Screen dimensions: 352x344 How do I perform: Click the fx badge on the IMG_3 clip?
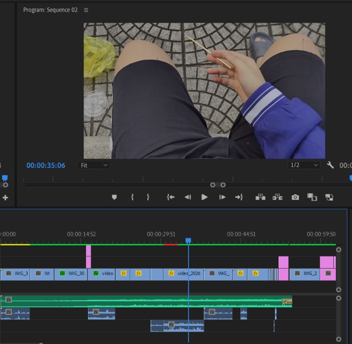tap(9, 273)
